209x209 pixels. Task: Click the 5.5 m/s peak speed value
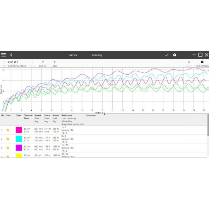click(38, 156)
